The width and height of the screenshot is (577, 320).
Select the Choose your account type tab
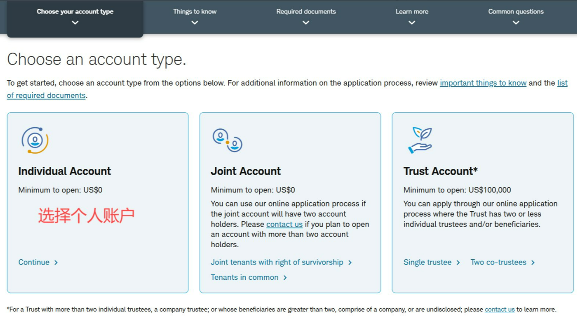coord(75,17)
